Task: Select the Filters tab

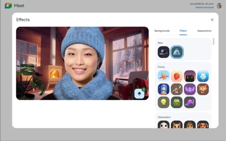Action: pos(183,31)
